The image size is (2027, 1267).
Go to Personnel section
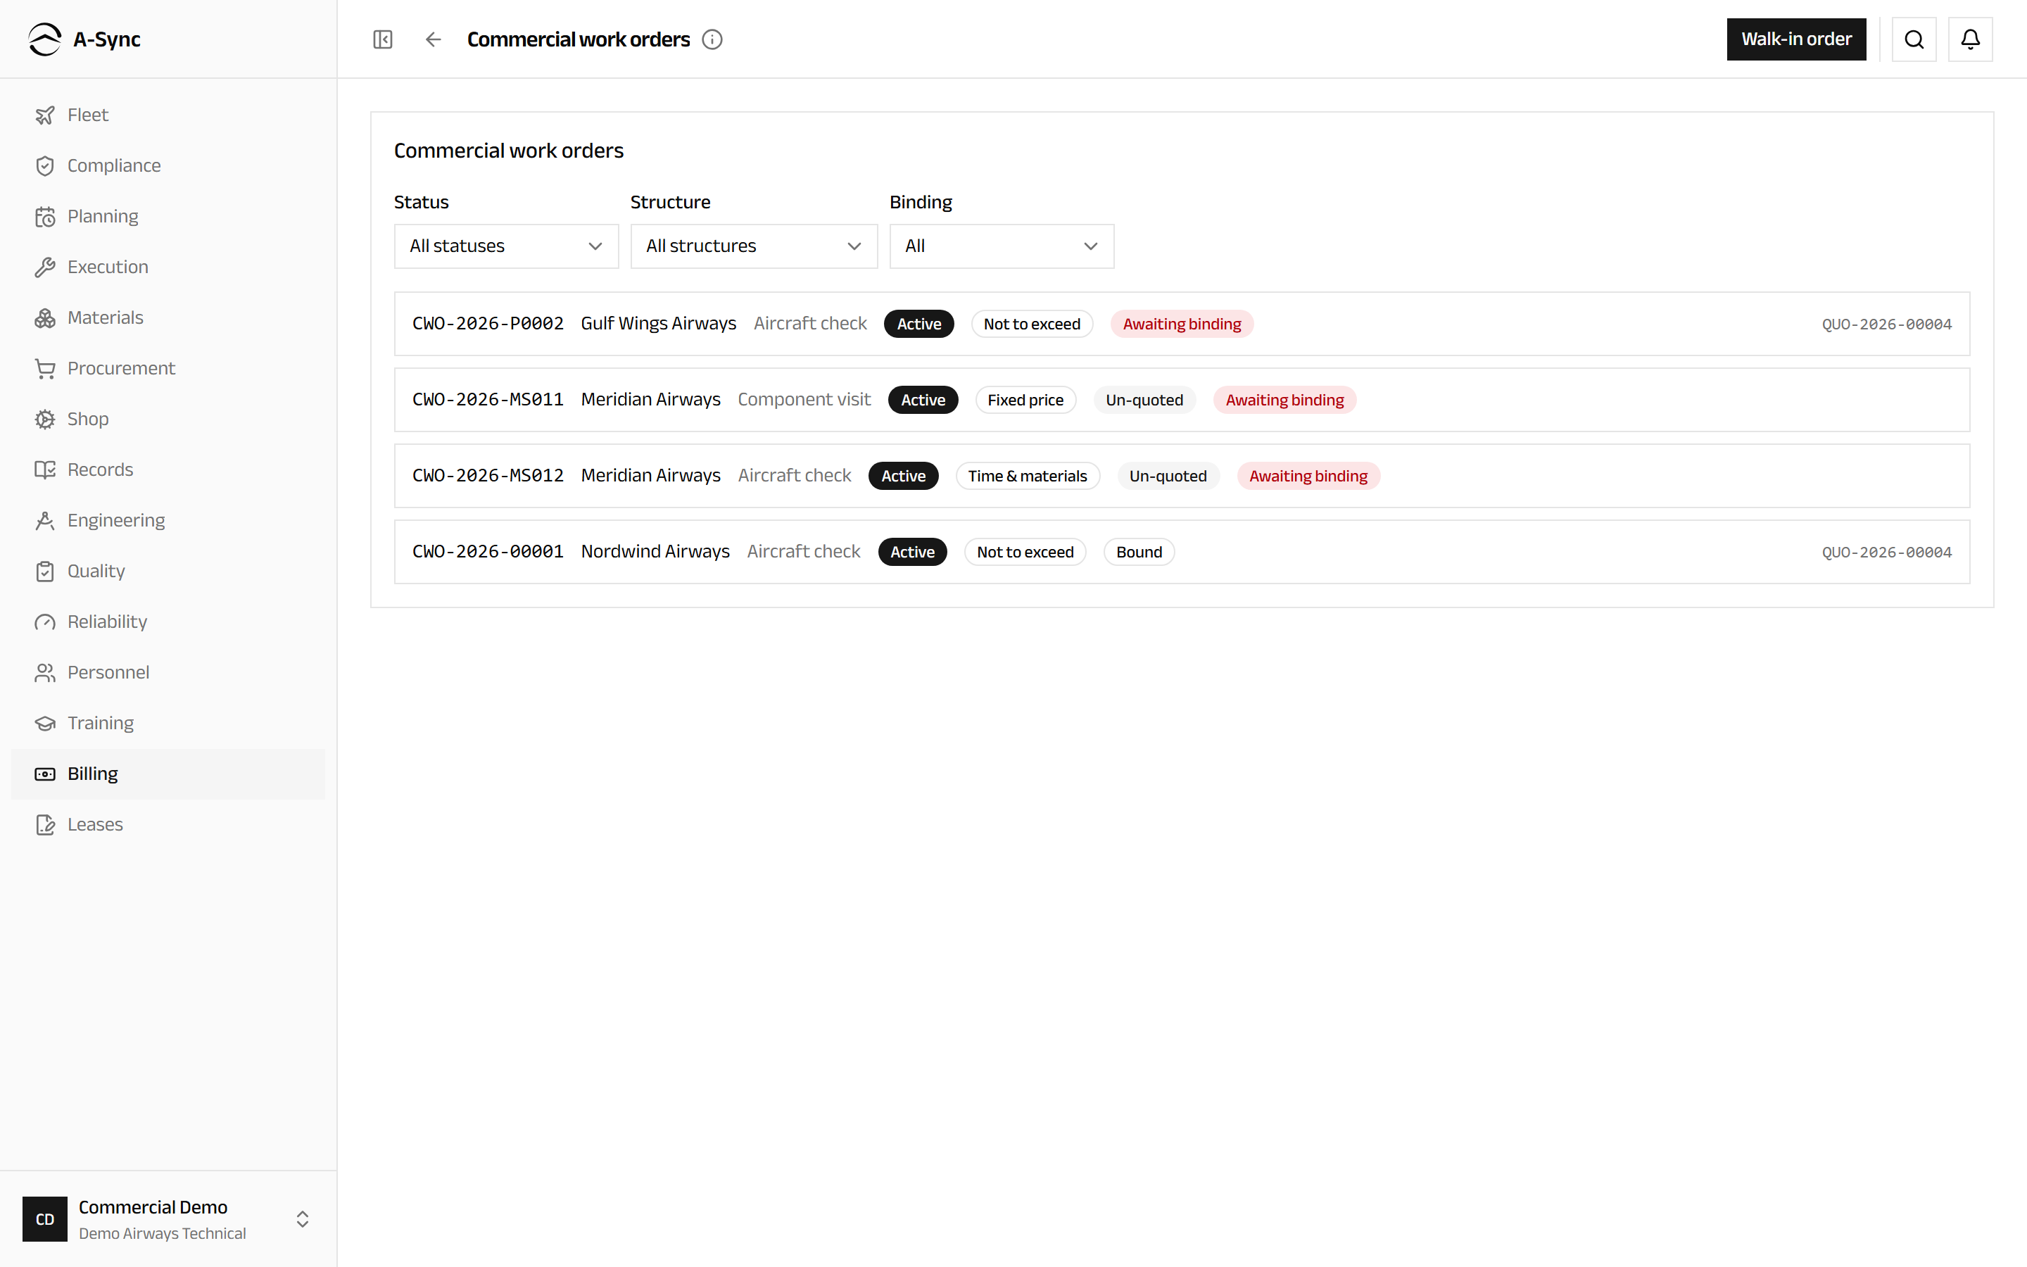point(168,673)
